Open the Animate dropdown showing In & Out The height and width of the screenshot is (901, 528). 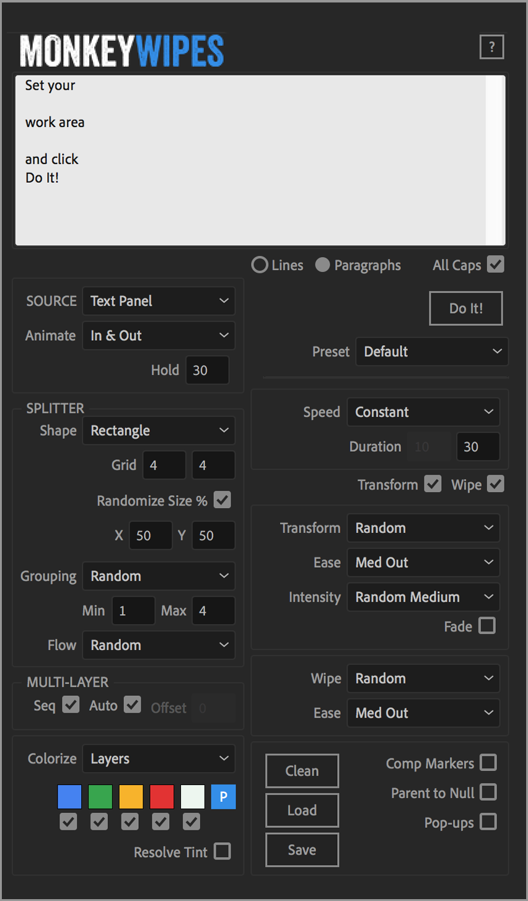click(159, 336)
